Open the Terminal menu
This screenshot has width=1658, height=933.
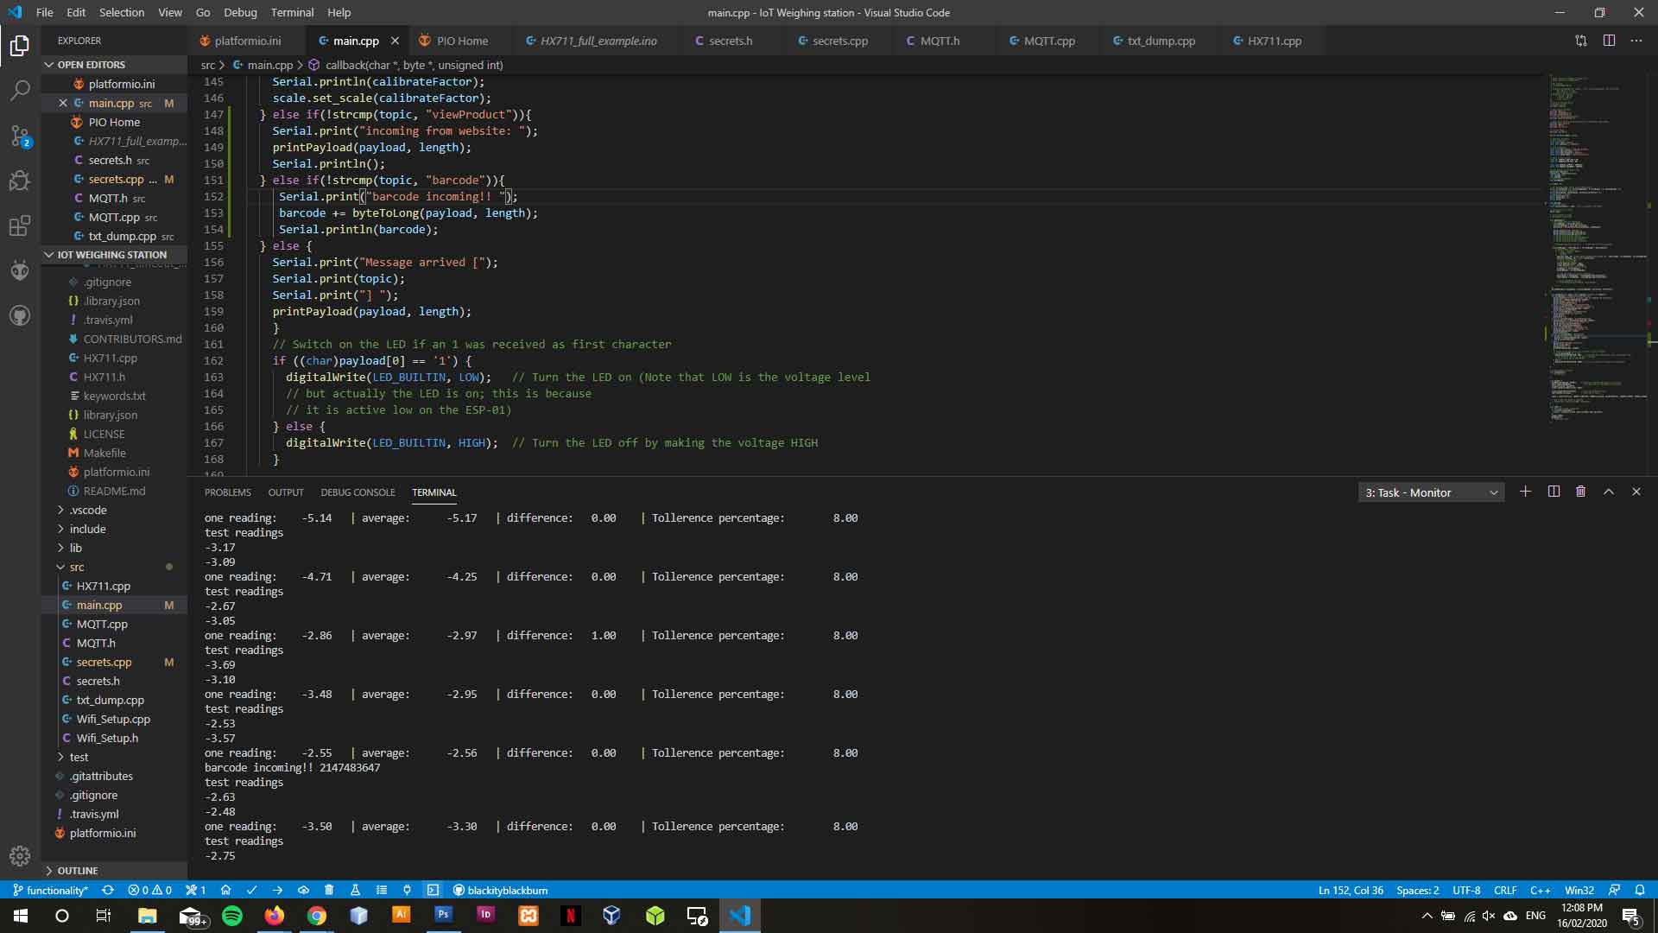pyautogui.click(x=292, y=12)
